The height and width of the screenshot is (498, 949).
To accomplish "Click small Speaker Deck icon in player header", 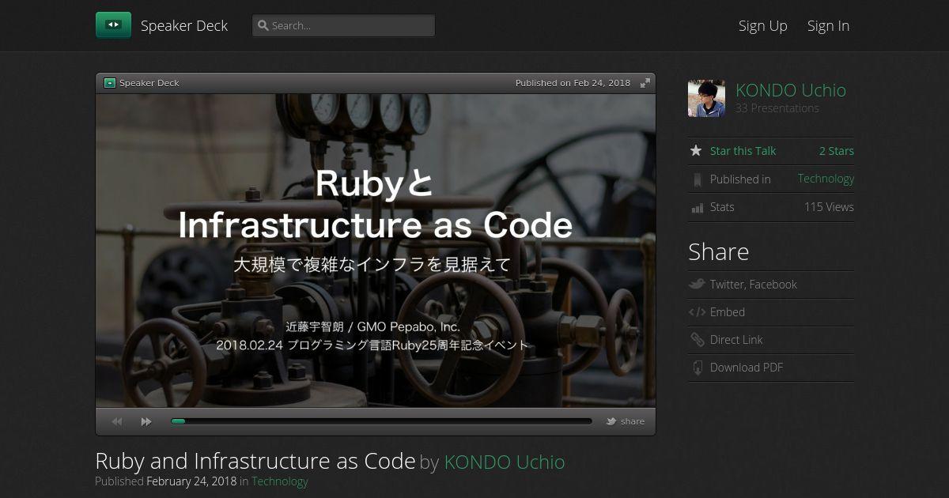I will click(x=110, y=83).
